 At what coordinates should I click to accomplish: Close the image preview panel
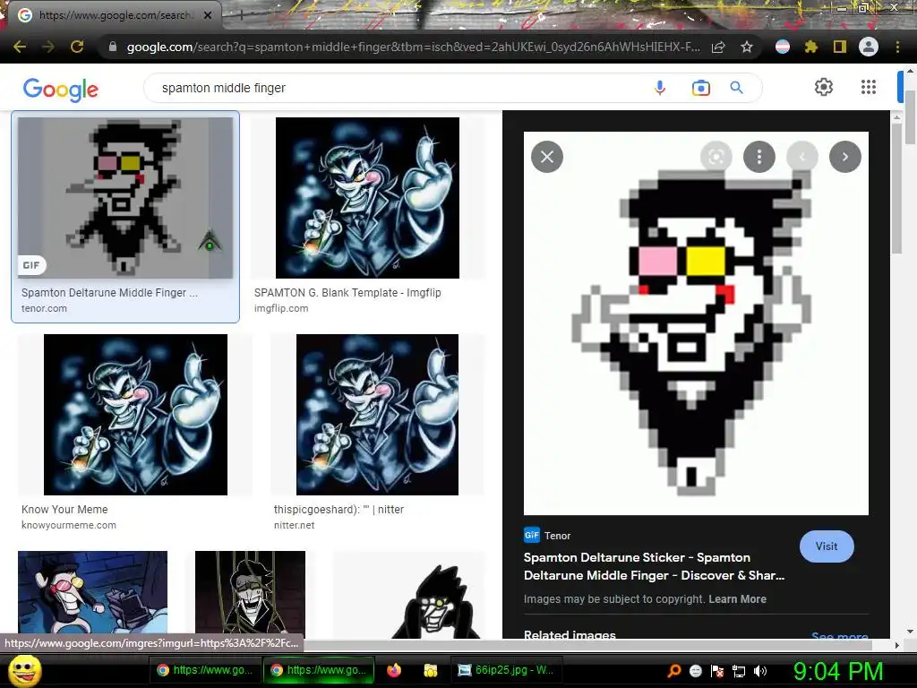pos(547,157)
